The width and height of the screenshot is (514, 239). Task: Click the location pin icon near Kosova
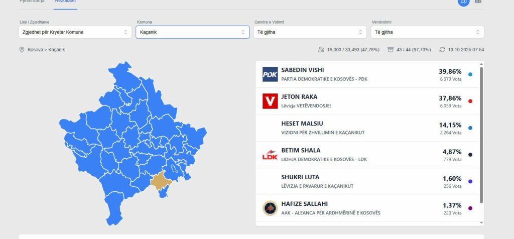pyautogui.click(x=22, y=50)
